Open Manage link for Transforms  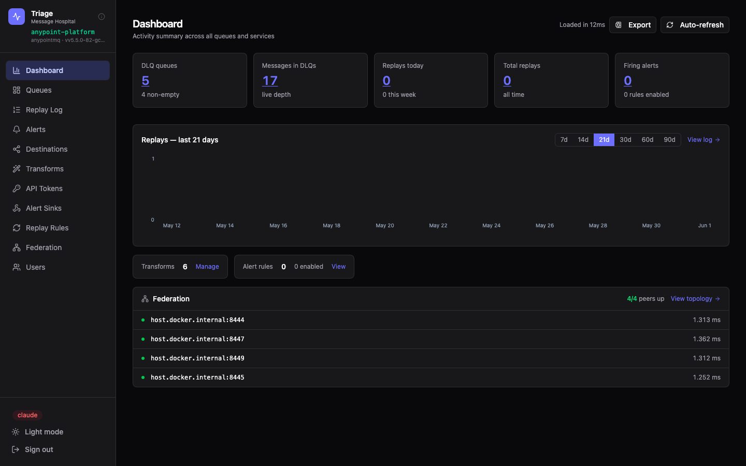207,267
